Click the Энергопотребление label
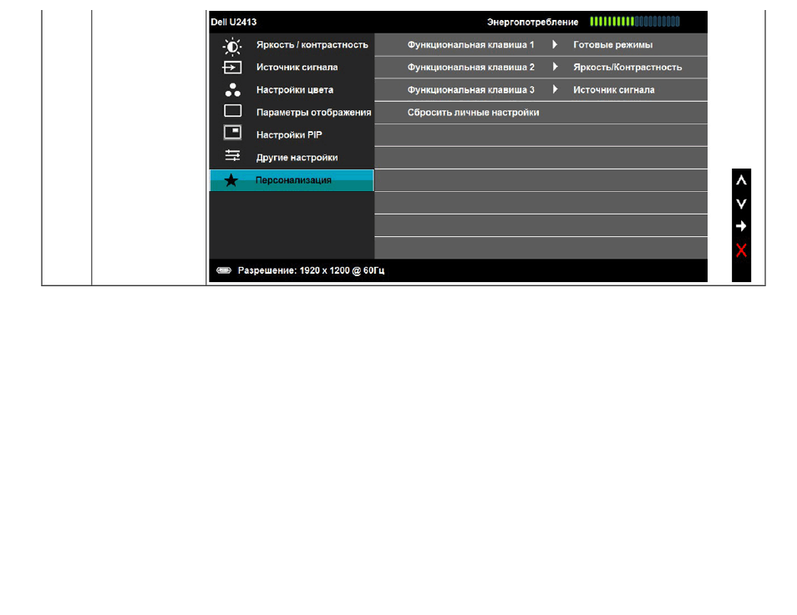This screenshot has height=615, width=797. click(x=533, y=22)
